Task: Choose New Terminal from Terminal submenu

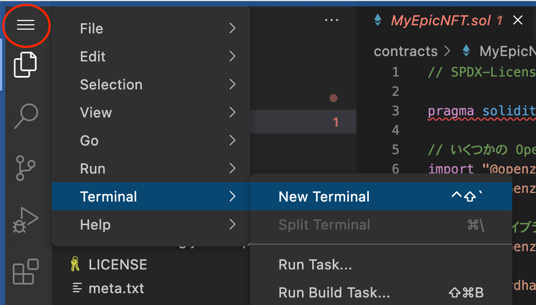Action: [381, 196]
